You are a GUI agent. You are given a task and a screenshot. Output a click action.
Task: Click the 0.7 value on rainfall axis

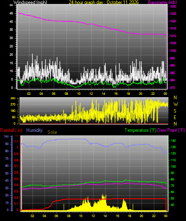click(x=16, y=166)
